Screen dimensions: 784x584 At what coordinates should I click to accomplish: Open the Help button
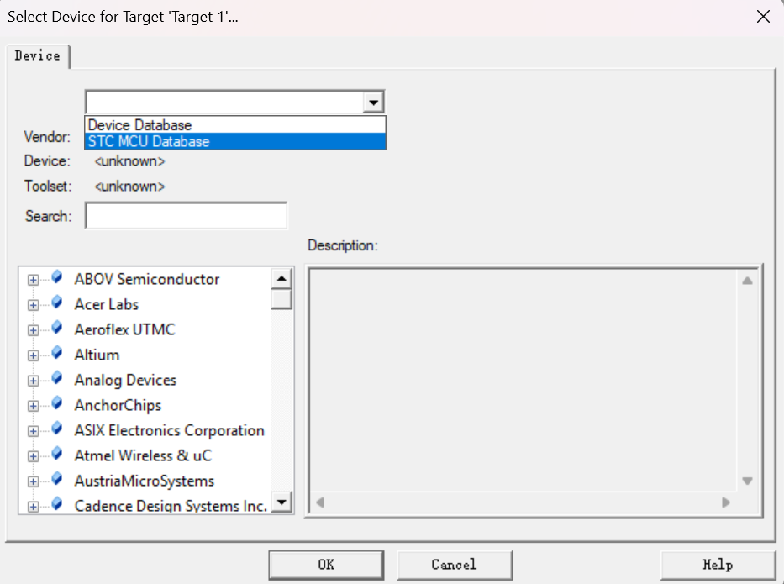pos(718,565)
